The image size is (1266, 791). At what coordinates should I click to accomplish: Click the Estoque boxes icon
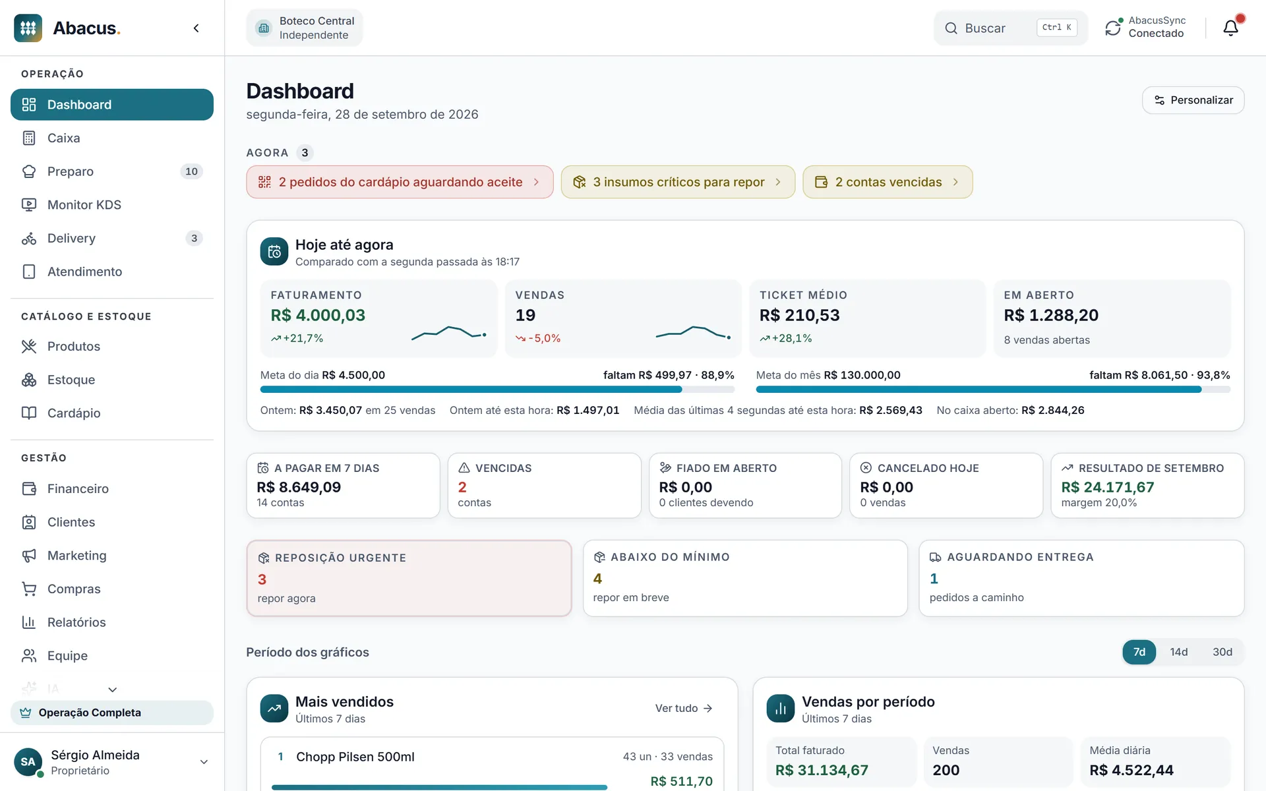coord(29,380)
